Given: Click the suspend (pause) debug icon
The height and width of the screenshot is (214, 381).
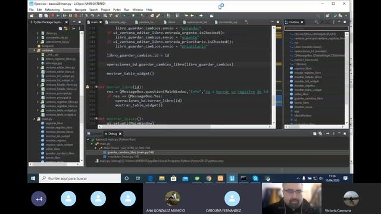Looking at the screenshot, I should (70, 16).
